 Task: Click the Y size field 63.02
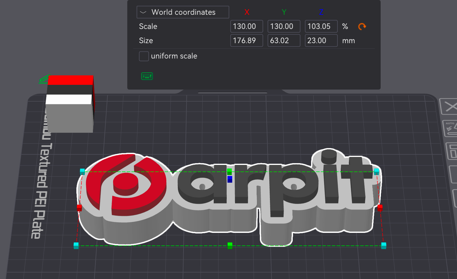click(x=284, y=40)
